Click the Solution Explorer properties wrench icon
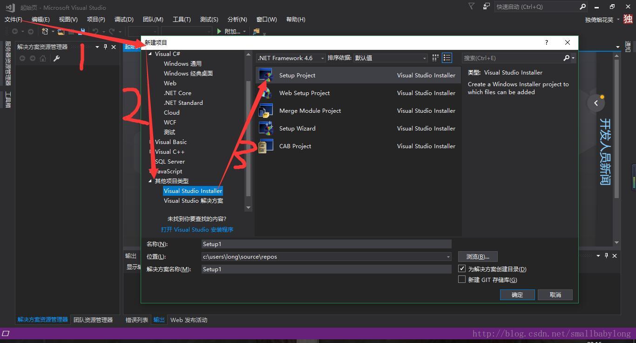636x343 pixels. point(56,58)
